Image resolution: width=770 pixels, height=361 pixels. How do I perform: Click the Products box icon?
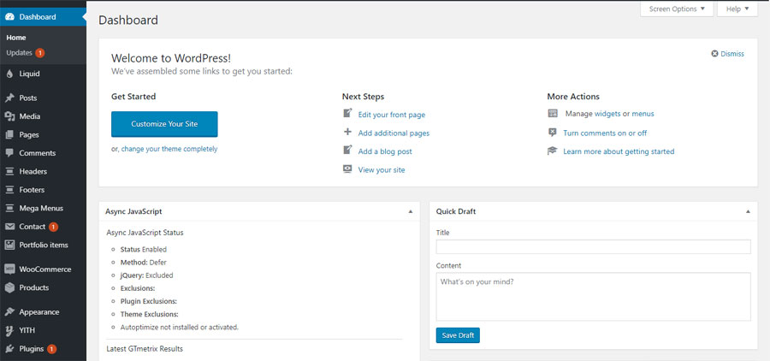(x=9, y=287)
